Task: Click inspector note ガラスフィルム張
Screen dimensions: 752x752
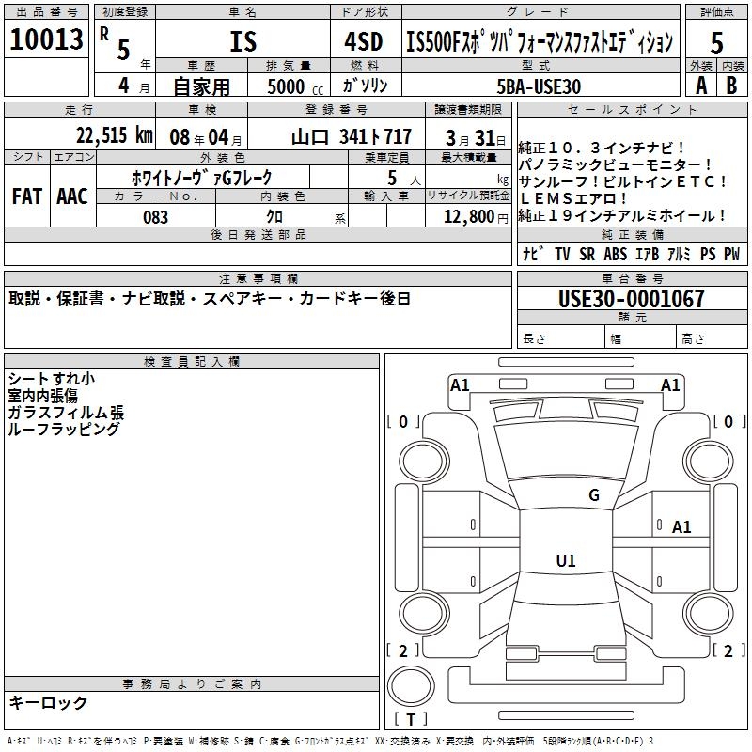Action: point(66,413)
